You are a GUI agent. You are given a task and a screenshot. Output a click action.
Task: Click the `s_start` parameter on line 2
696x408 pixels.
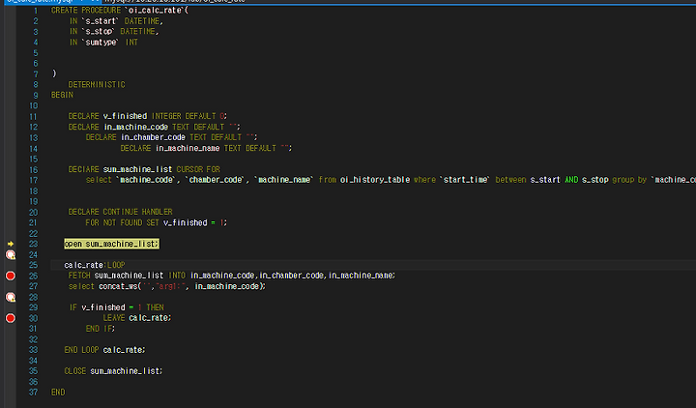tap(101, 21)
